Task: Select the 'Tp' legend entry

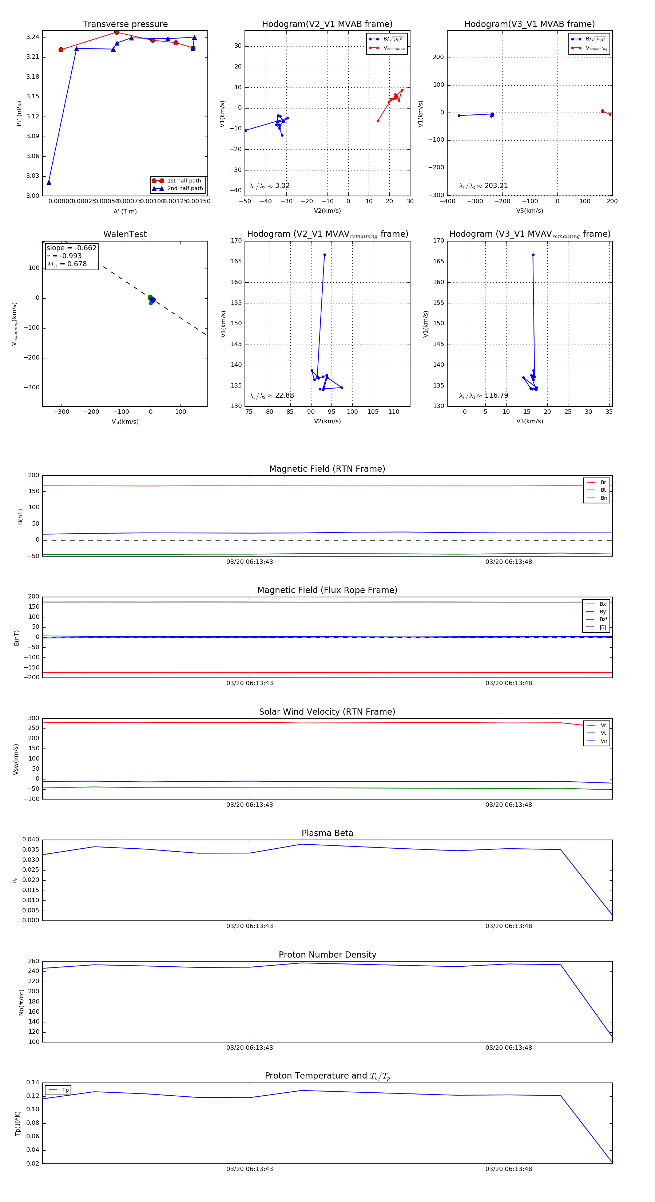Action: click(58, 1090)
